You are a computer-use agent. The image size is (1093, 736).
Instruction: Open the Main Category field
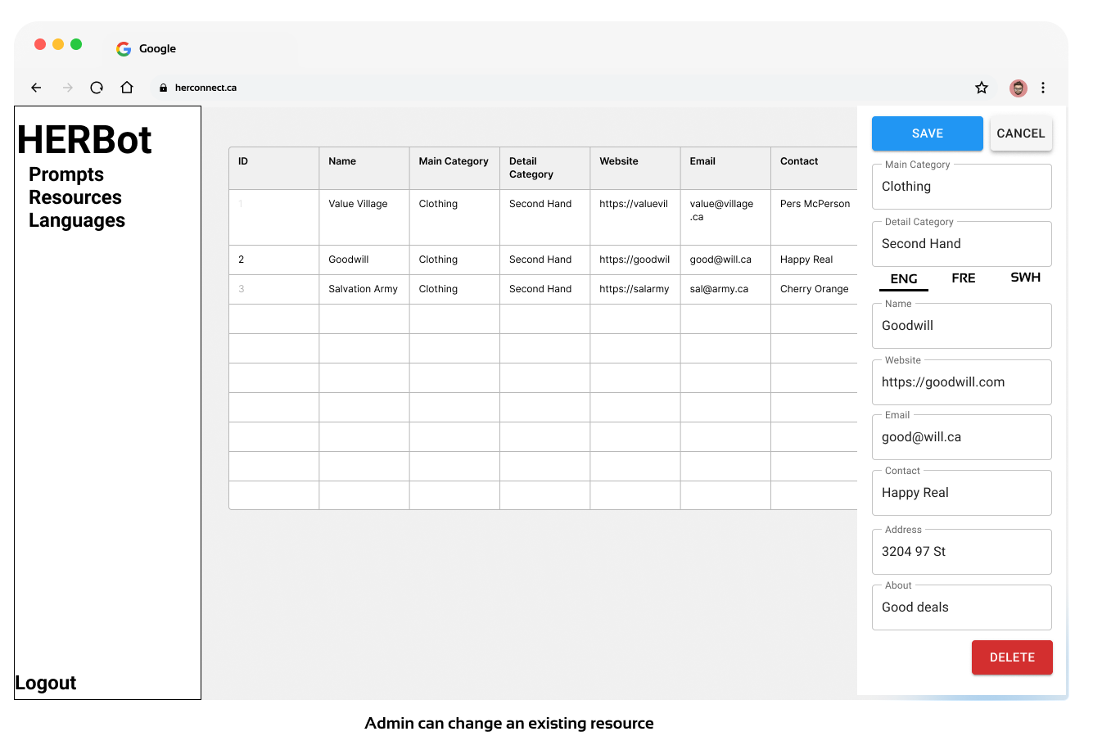(x=961, y=187)
